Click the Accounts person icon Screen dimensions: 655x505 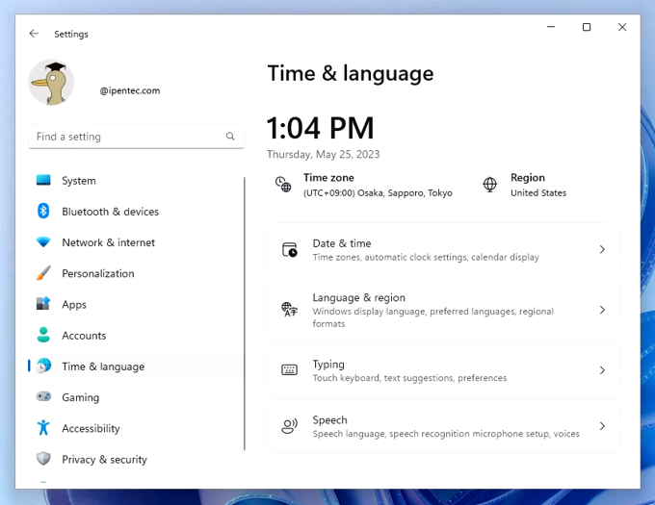click(x=43, y=335)
